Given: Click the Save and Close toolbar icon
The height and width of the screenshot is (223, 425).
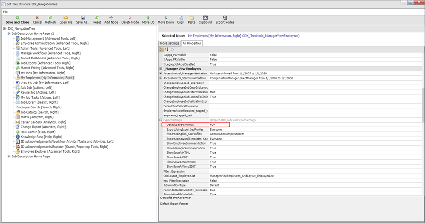Looking at the screenshot, I should 17,17.
